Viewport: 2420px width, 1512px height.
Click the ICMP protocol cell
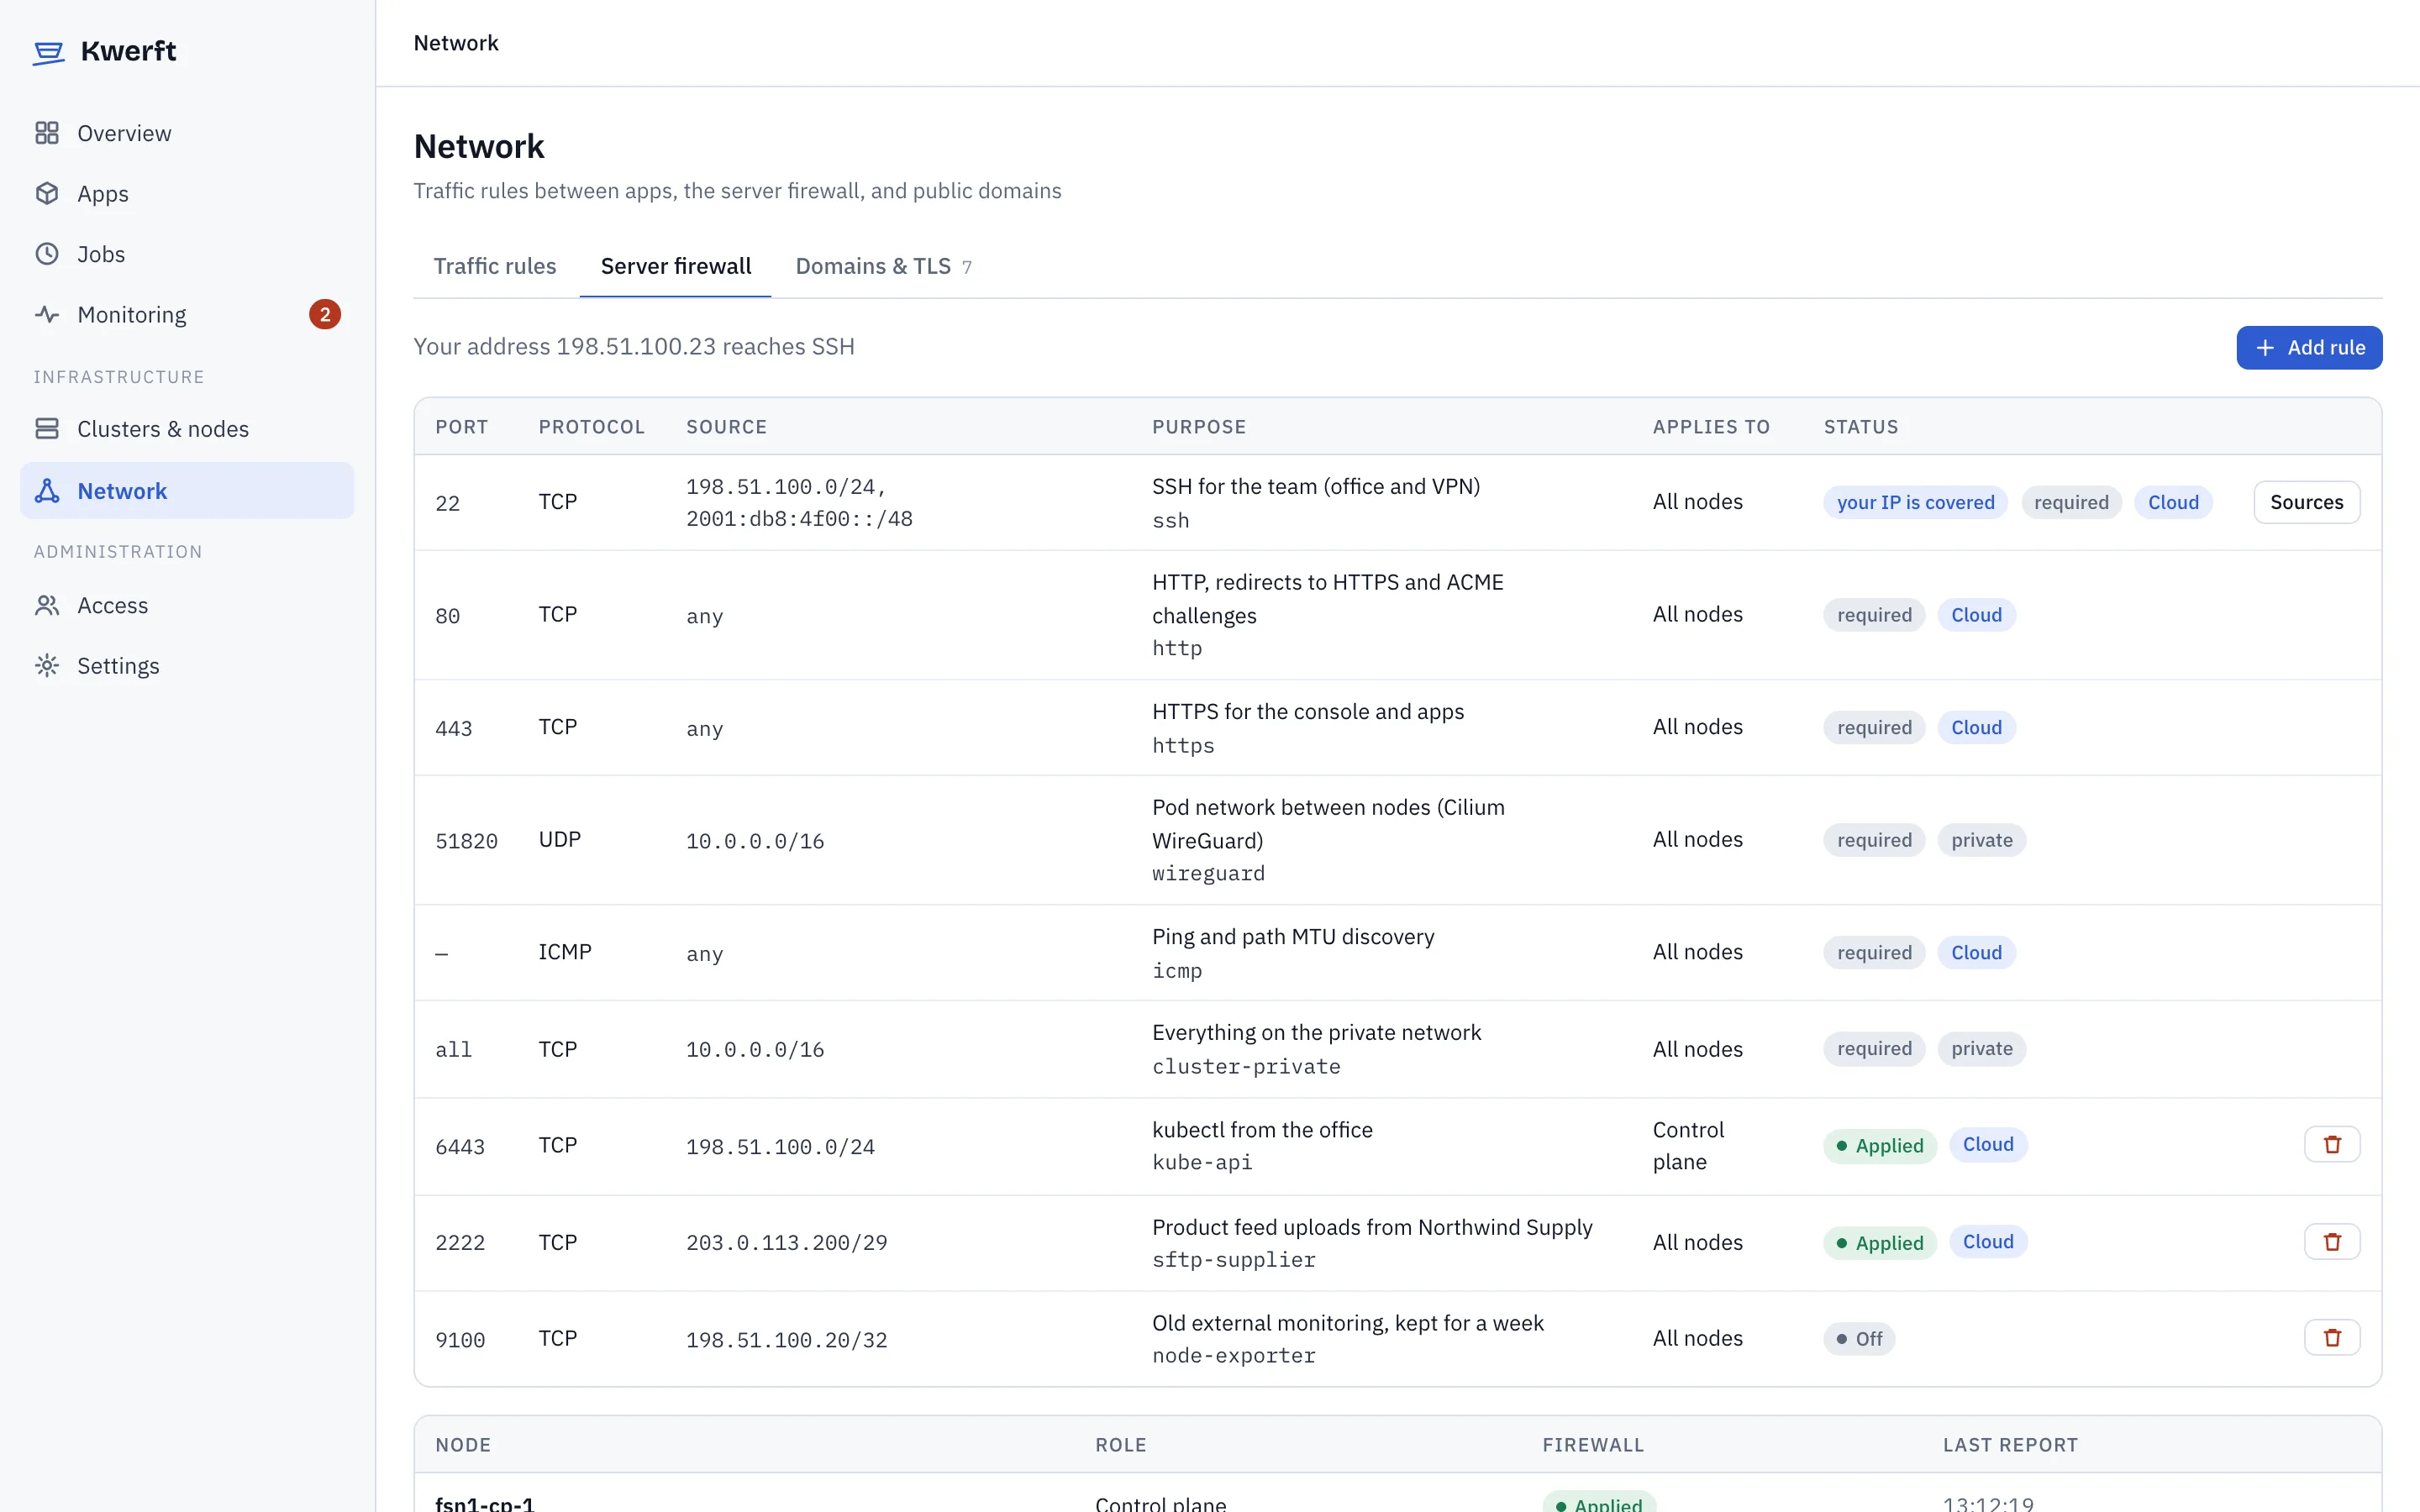[x=565, y=952]
